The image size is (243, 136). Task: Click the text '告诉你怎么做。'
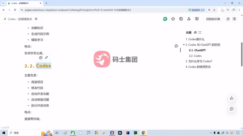point(34,53)
